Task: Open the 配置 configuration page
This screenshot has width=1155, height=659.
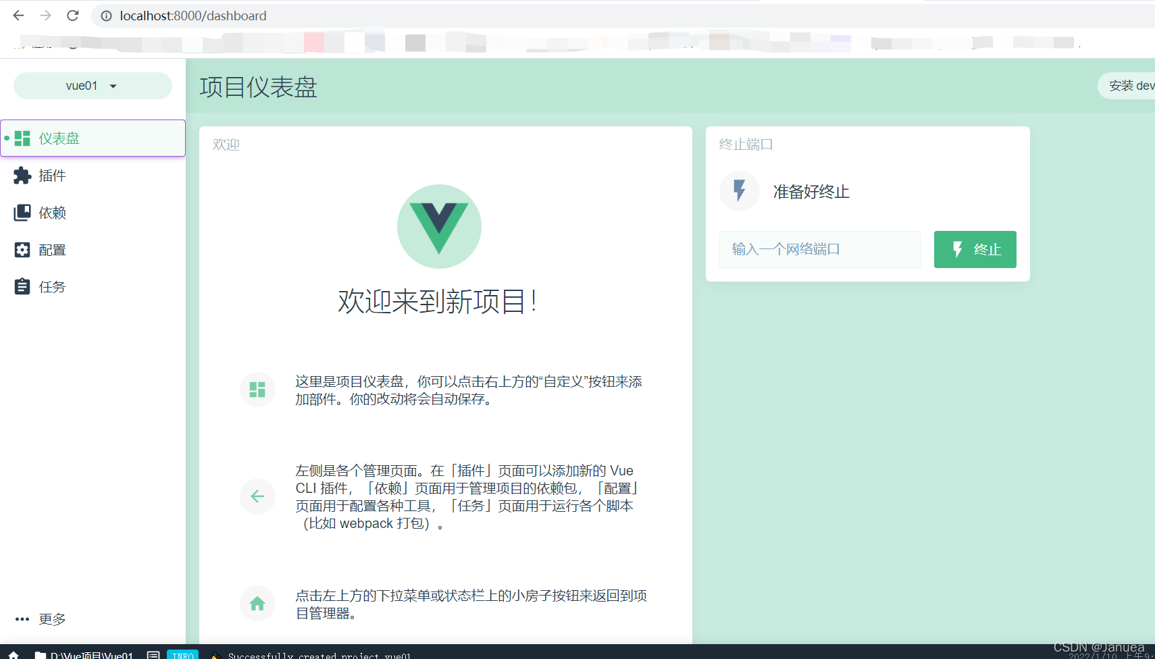Action: pyautogui.click(x=51, y=249)
